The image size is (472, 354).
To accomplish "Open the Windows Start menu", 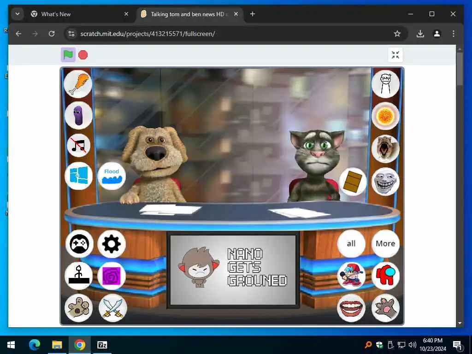I will point(11,345).
